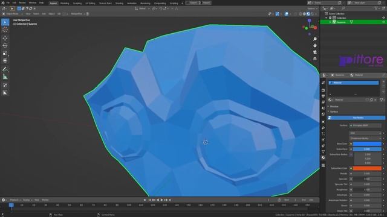Select the Transform tool
Image resolution: width=387 pixels, height=217 pixels.
5,60
